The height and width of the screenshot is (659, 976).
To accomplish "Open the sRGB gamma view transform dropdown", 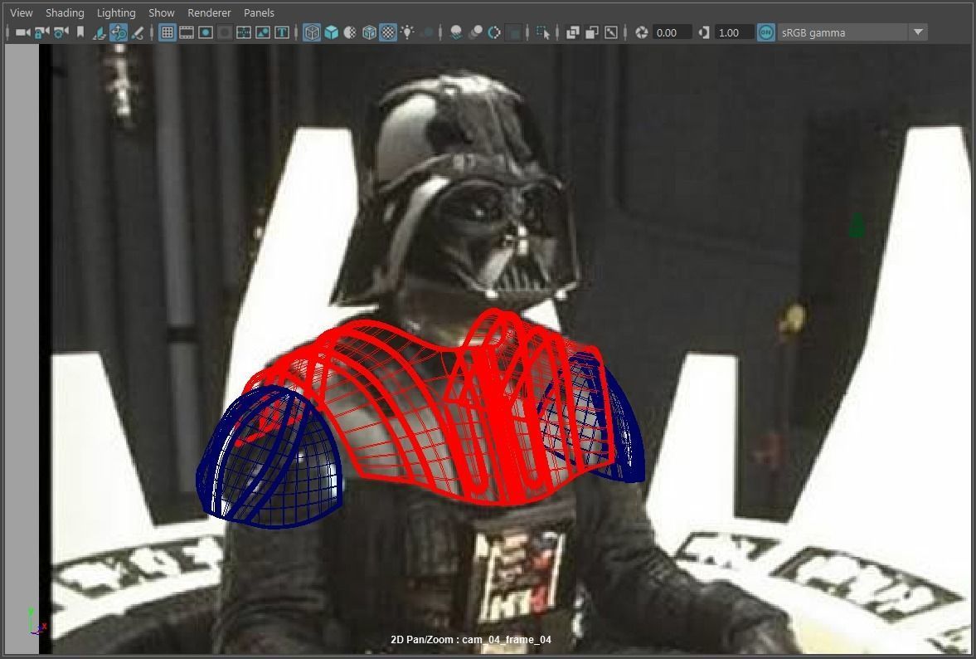I will click(x=852, y=32).
